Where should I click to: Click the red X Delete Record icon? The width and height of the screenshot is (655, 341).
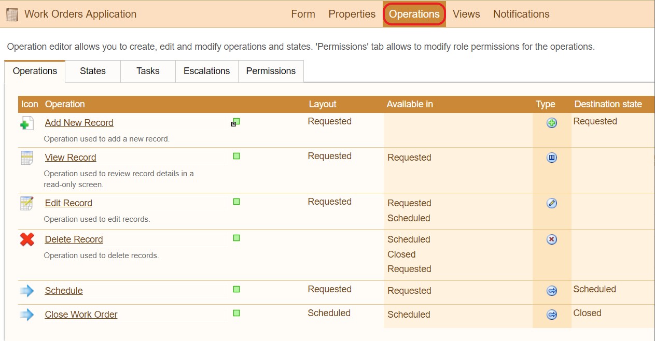coord(27,239)
